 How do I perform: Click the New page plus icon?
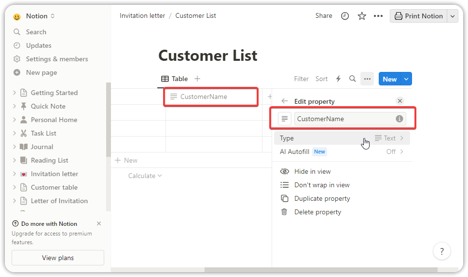(x=17, y=72)
